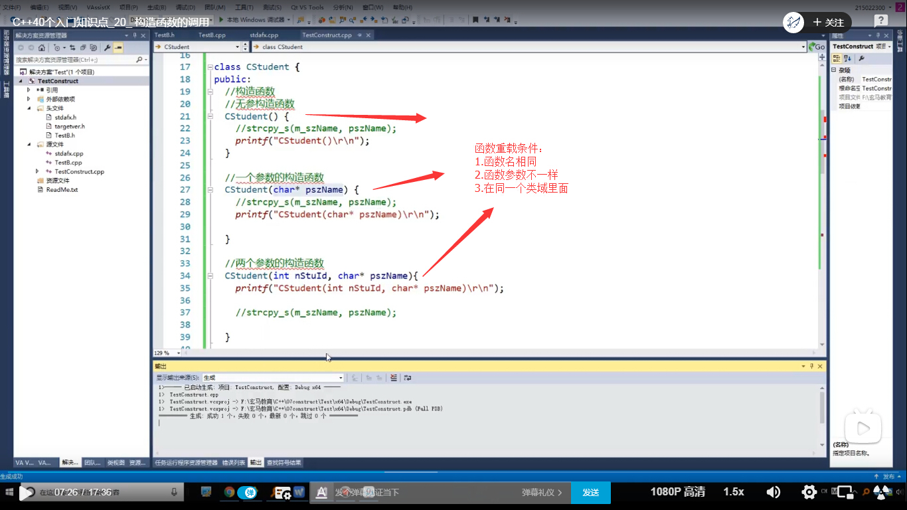The width and height of the screenshot is (907, 510).
Task: Click the volume speaker icon in video player
Action: click(774, 492)
